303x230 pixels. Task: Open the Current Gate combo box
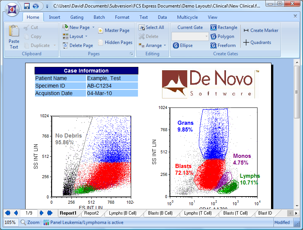click(206, 36)
